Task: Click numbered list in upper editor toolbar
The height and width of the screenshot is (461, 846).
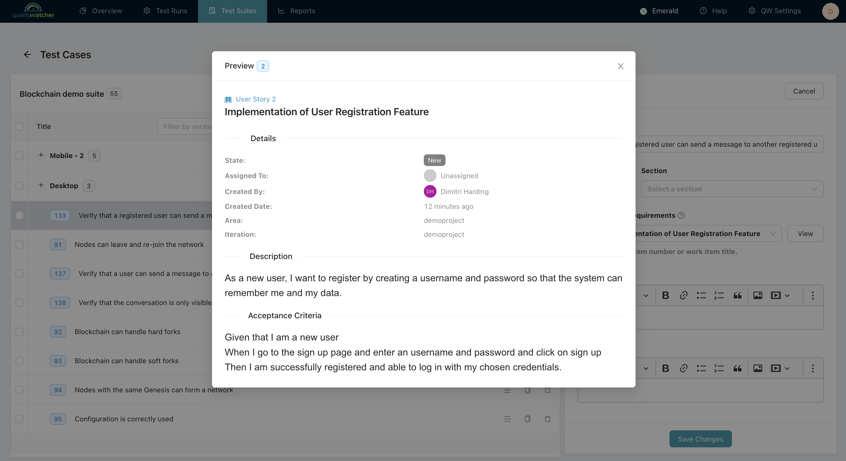Action: pyautogui.click(x=719, y=296)
